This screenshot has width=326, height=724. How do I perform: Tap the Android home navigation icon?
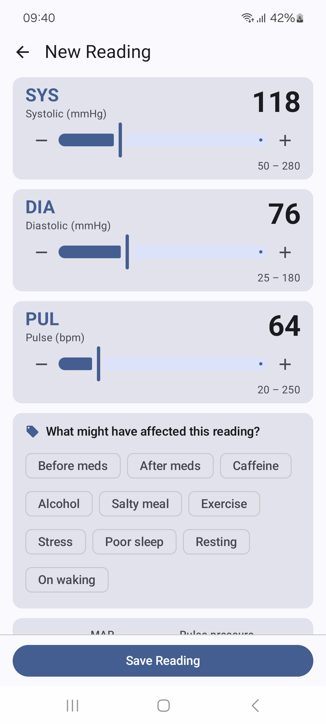point(163,706)
